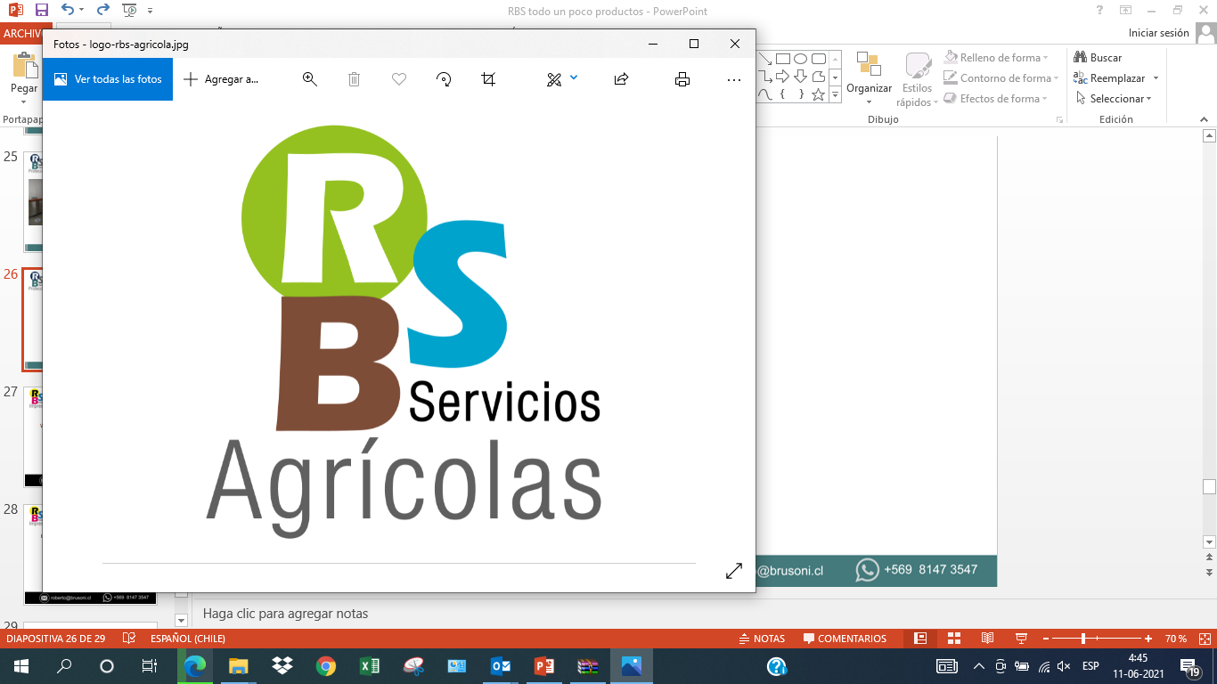Collapse the PowerPoint ribbon
The height and width of the screenshot is (684, 1217).
tap(1205, 118)
